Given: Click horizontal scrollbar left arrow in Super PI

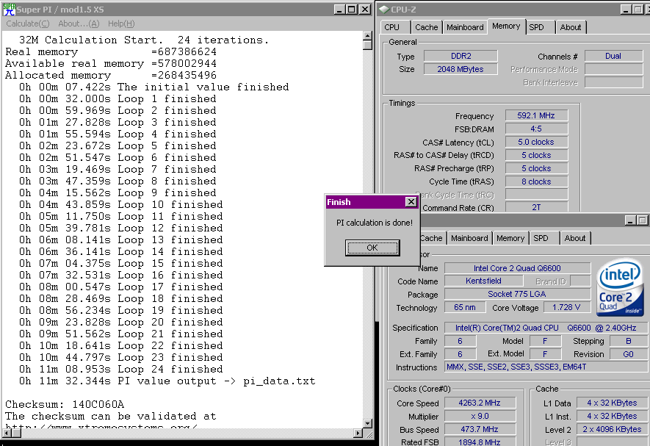Looking at the screenshot, I should click(x=7, y=433).
